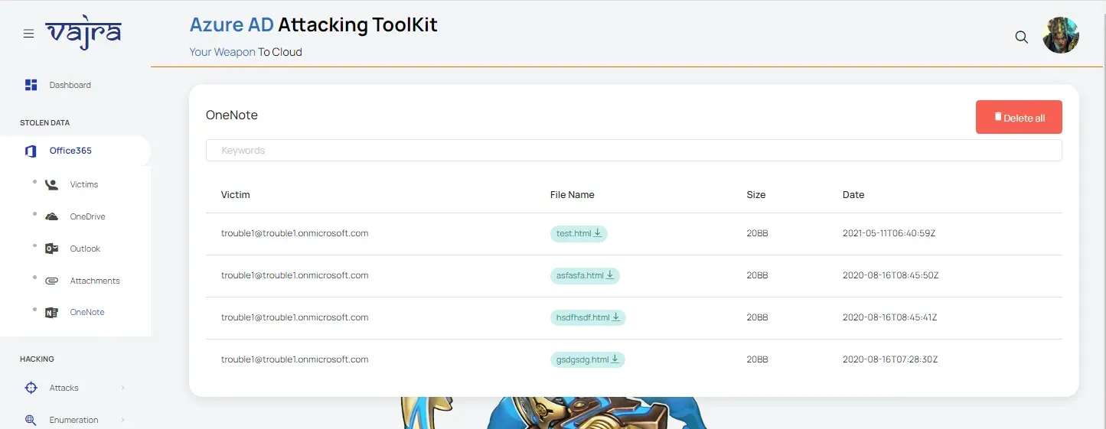Click the Attachments paperclip icon
Screen dimensions: 1106x429
(x=51, y=281)
